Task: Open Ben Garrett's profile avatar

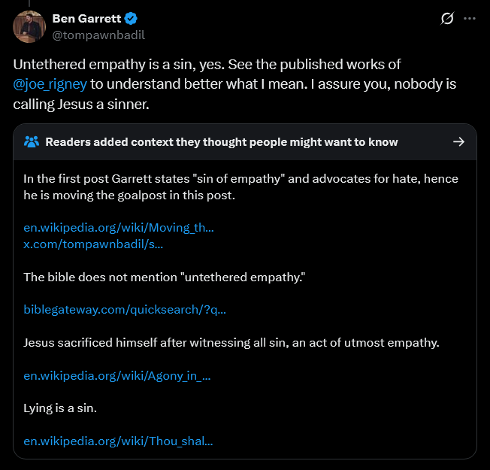Action: click(29, 26)
